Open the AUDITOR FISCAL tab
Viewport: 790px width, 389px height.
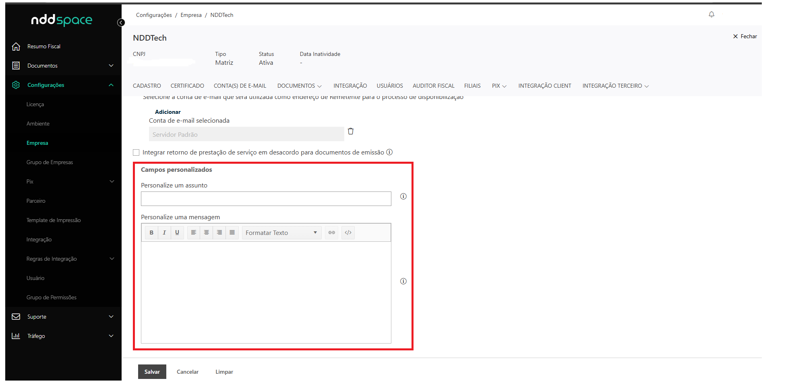[x=433, y=86]
